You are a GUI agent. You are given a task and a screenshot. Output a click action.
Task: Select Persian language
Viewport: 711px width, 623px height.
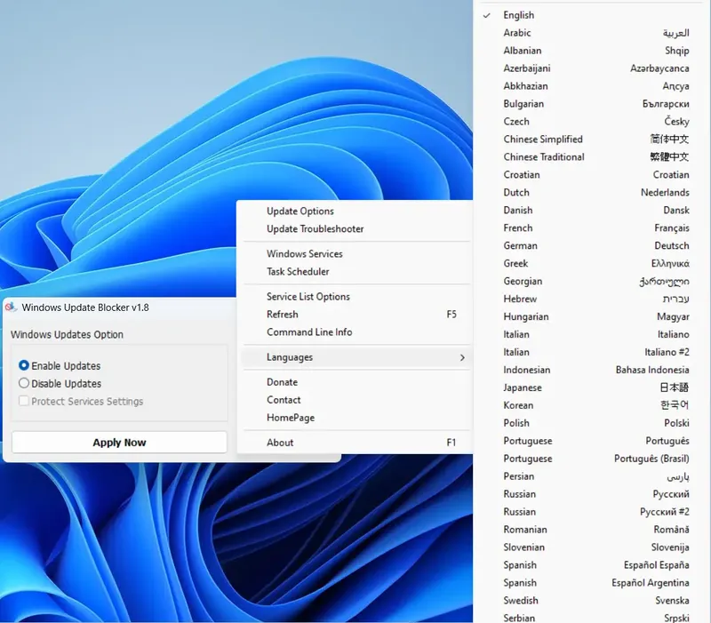click(592, 475)
